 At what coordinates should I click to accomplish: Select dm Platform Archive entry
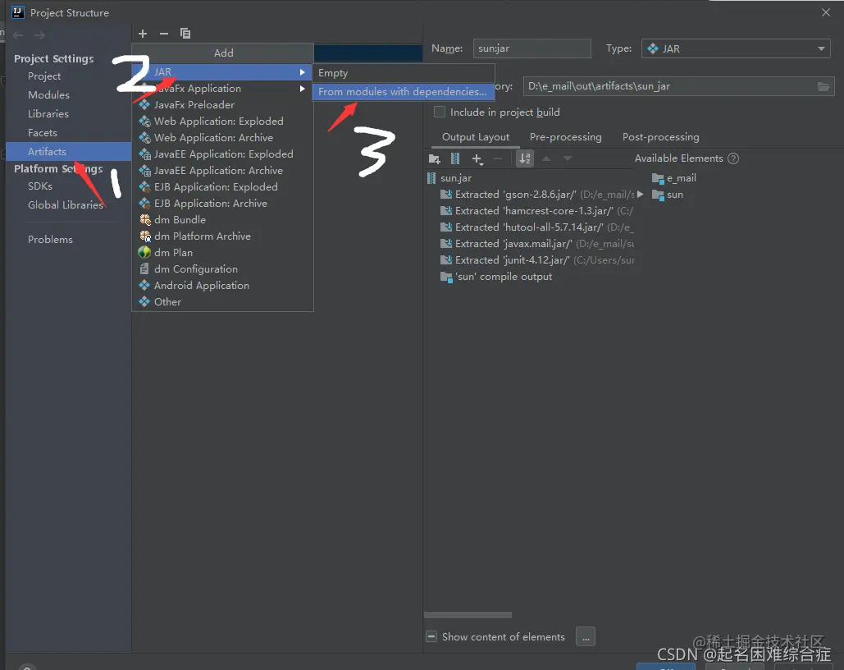click(222, 236)
